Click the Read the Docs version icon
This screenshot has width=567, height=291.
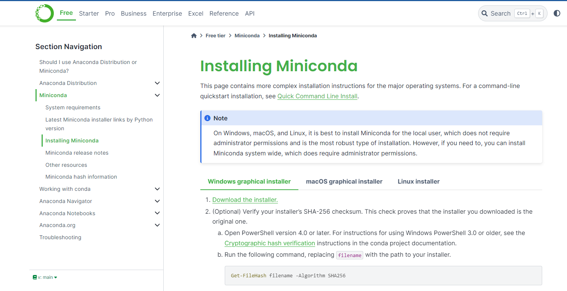[35, 277]
